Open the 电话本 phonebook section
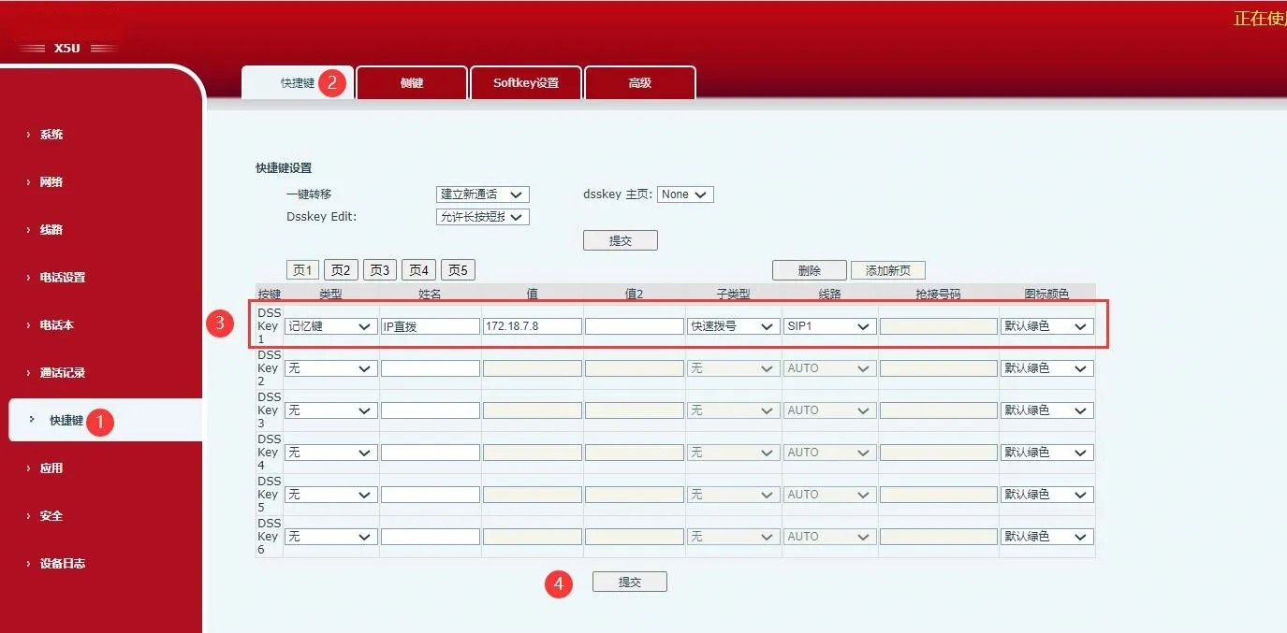 coord(56,324)
